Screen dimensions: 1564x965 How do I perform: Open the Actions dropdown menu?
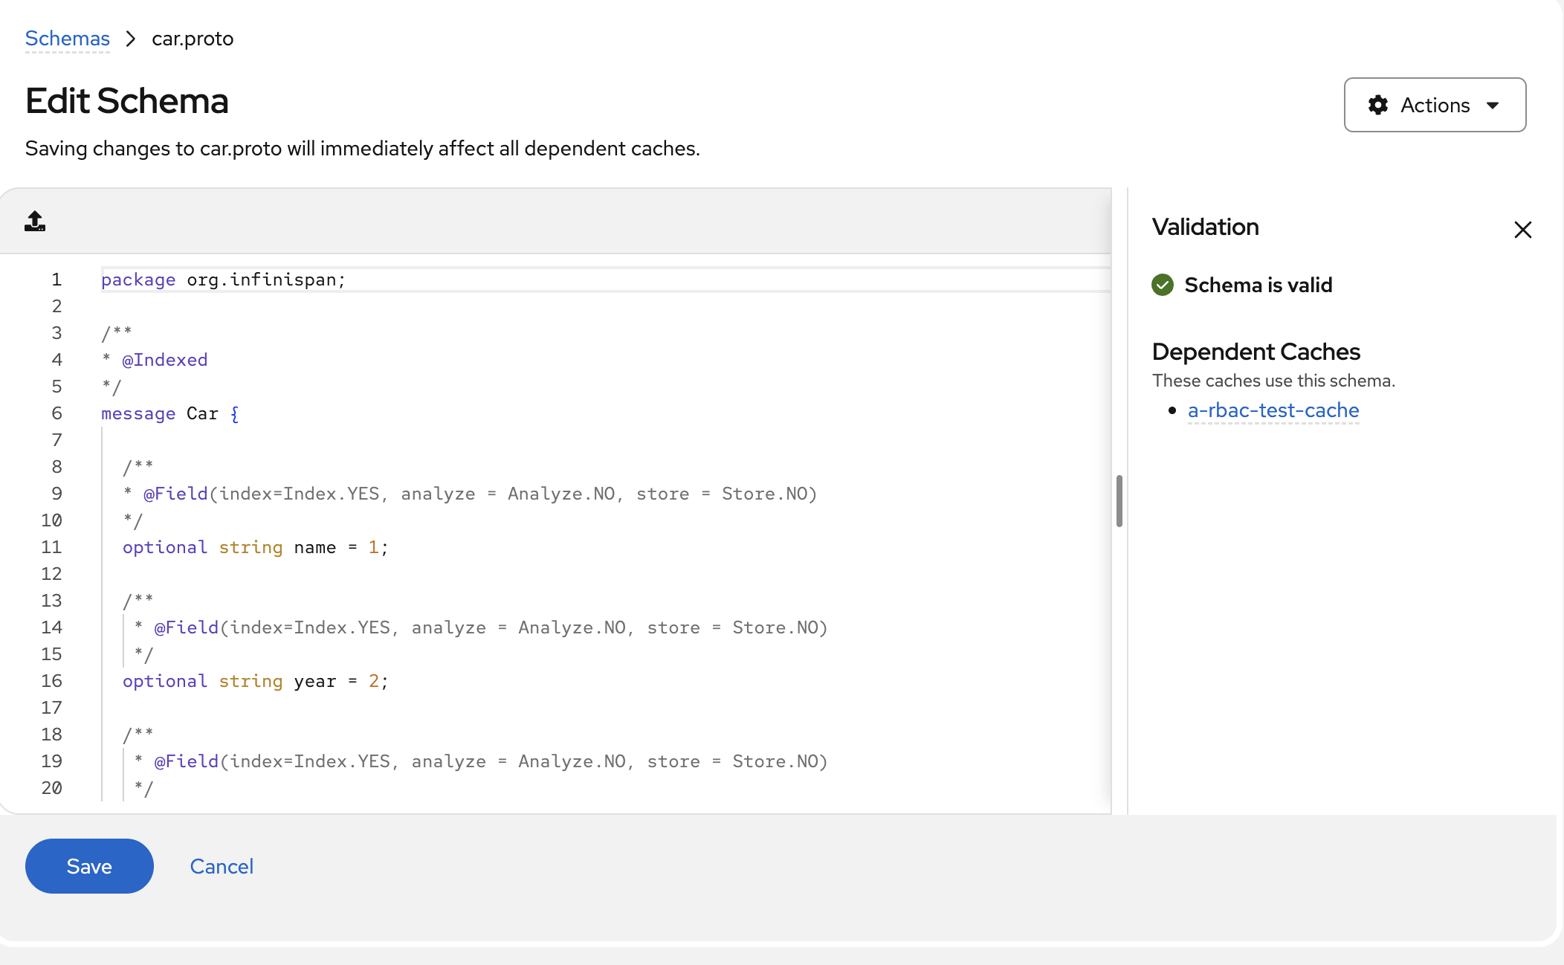1435,105
